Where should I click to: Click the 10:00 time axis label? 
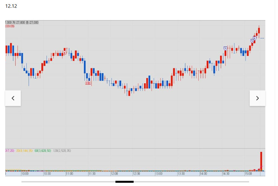[x=25, y=174]
